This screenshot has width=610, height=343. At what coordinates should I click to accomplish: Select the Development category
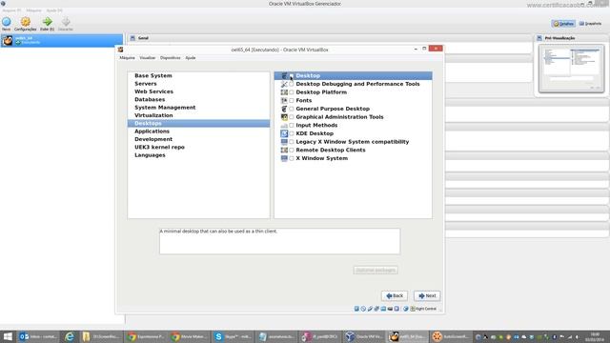pyautogui.click(x=198, y=139)
